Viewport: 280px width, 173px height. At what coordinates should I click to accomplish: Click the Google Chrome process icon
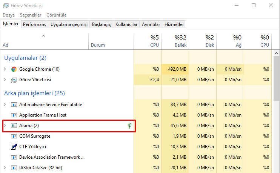(14, 69)
